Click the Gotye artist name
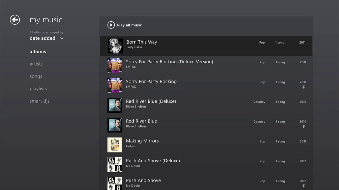339x190 pixels. click(130, 146)
